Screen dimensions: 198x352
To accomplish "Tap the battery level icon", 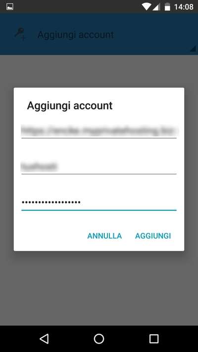I will 167,7.
